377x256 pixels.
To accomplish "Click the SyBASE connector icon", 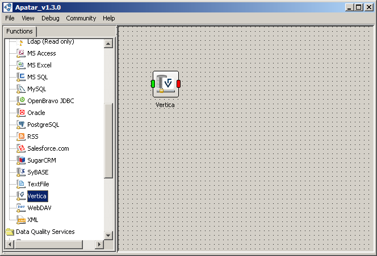I will click(x=21, y=172).
